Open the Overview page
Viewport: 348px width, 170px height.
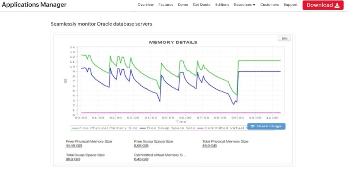[x=146, y=5]
